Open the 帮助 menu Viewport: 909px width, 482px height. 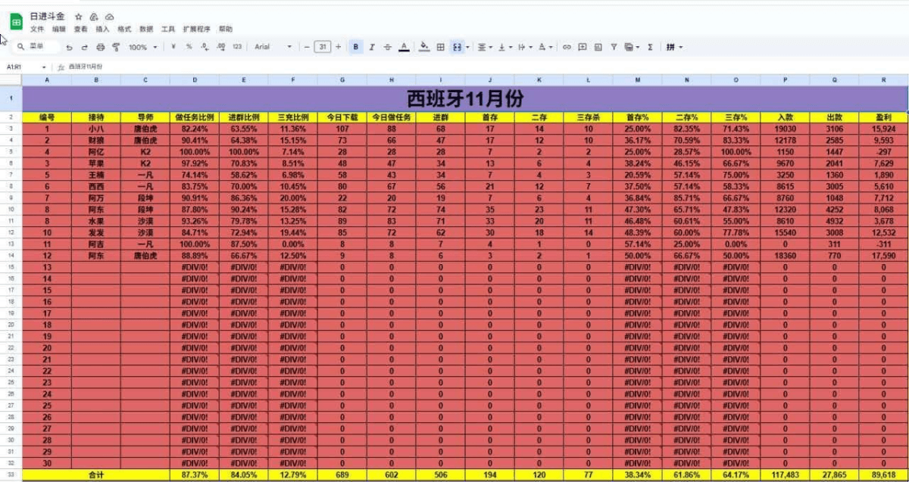point(226,30)
